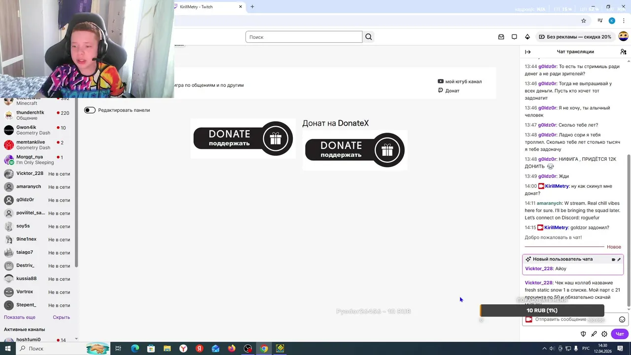631x355 pixels.
Task: Click the DonateX DONATE поддержать panel
Action: [355, 150]
